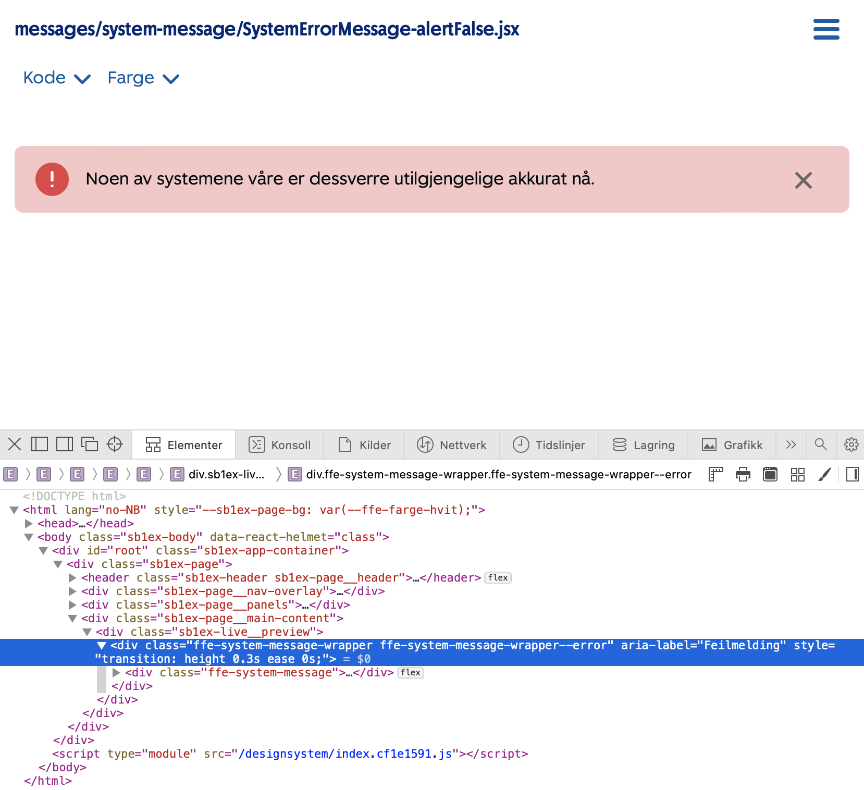
Task: Open the /designsystem/index.cf1e1591.js script link
Action: point(345,754)
